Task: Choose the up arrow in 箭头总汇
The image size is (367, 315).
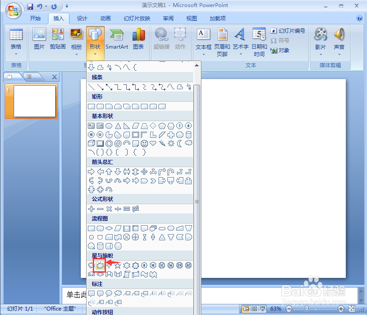Action: pos(109,172)
